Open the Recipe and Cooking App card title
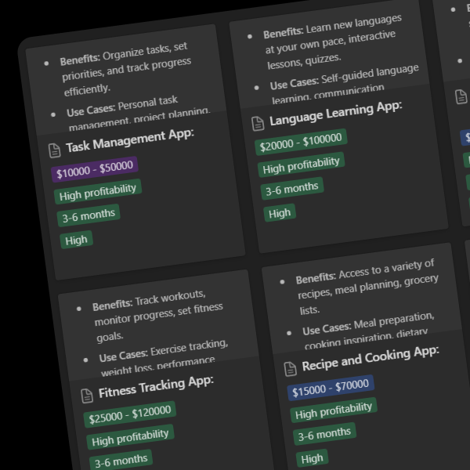 coord(371,358)
